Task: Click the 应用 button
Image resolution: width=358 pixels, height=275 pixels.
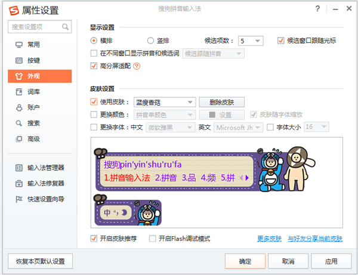Action: click(x=331, y=261)
